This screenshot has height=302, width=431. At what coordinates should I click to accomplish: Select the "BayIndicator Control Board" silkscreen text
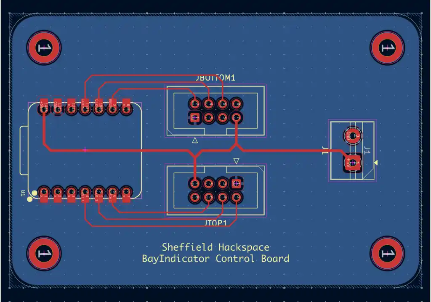(x=215, y=259)
